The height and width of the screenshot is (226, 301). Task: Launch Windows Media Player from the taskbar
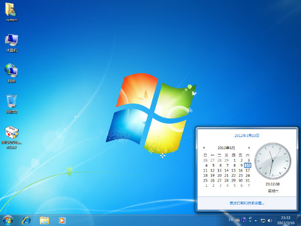pyautogui.click(x=62, y=220)
